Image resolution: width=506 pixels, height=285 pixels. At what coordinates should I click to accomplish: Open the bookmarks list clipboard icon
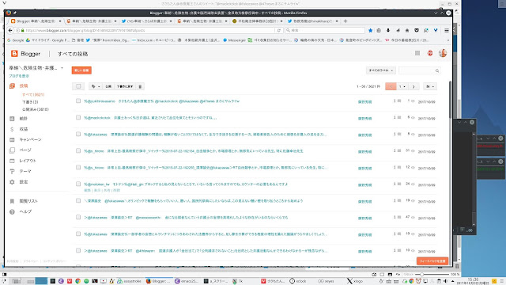click(379, 30)
